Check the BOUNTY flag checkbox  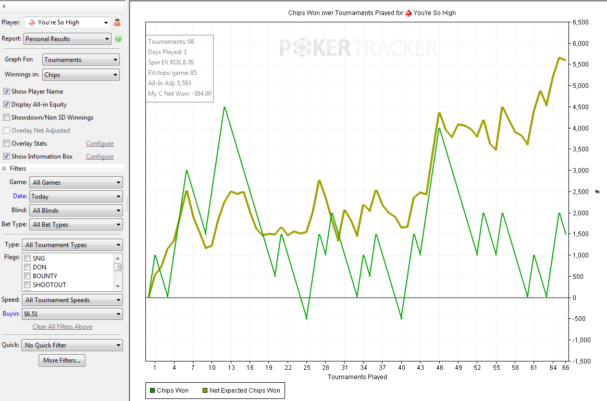click(28, 276)
